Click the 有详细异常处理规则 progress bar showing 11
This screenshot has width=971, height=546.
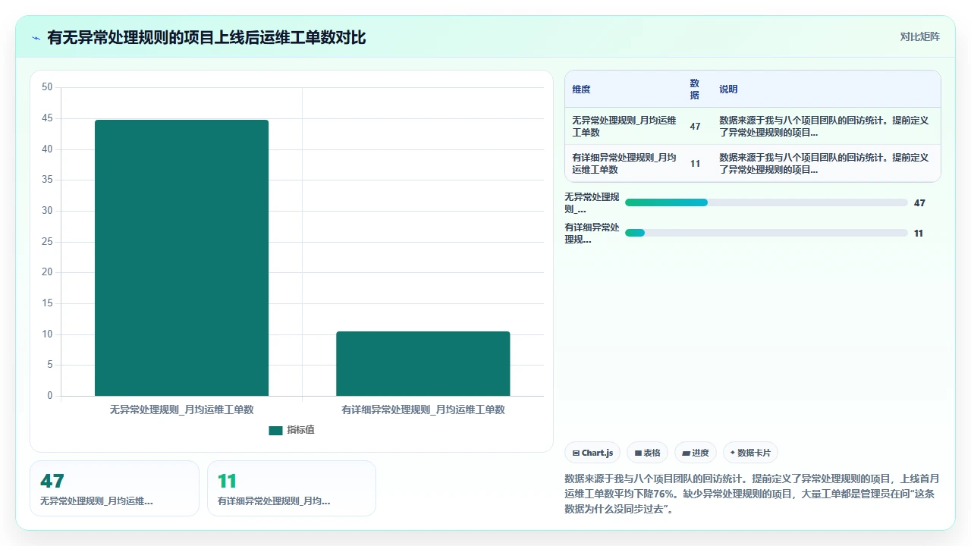(766, 233)
